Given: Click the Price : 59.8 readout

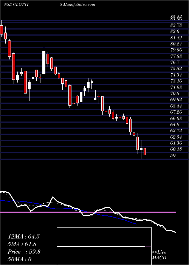Looking at the screenshot, I should pos(24,252).
